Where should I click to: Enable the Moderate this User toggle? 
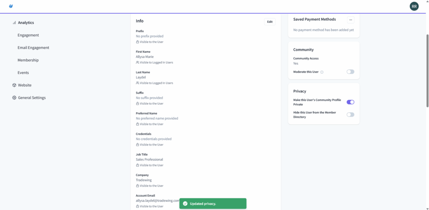[x=350, y=72]
